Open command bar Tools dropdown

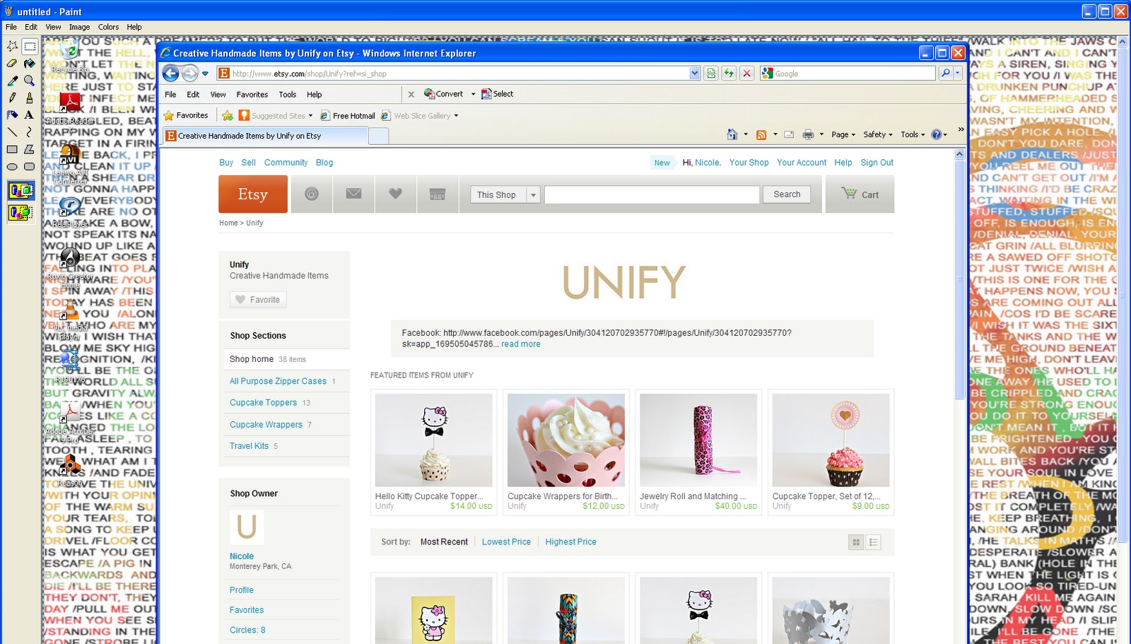913,134
